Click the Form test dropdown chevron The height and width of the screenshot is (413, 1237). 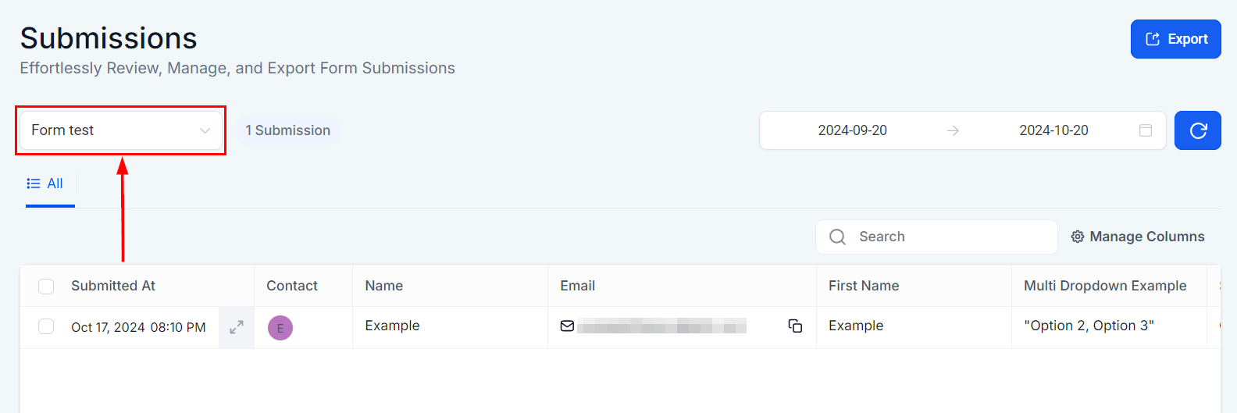[x=205, y=130]
